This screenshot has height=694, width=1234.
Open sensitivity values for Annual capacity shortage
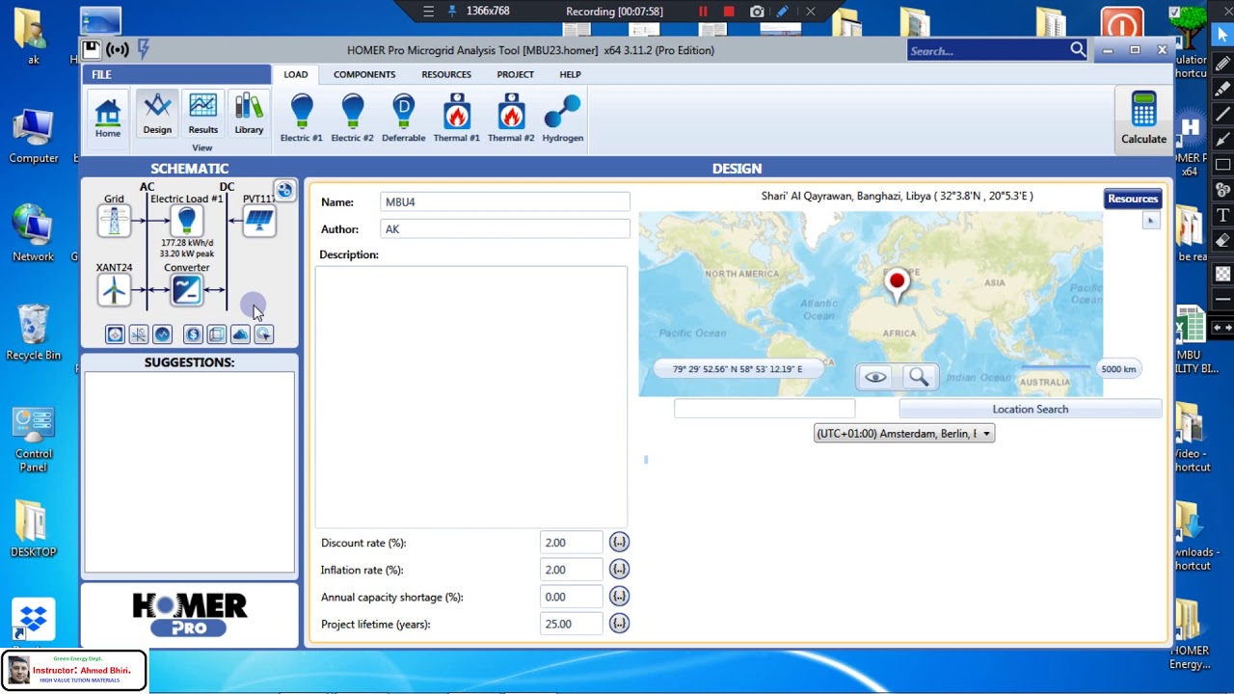(619, 597)
